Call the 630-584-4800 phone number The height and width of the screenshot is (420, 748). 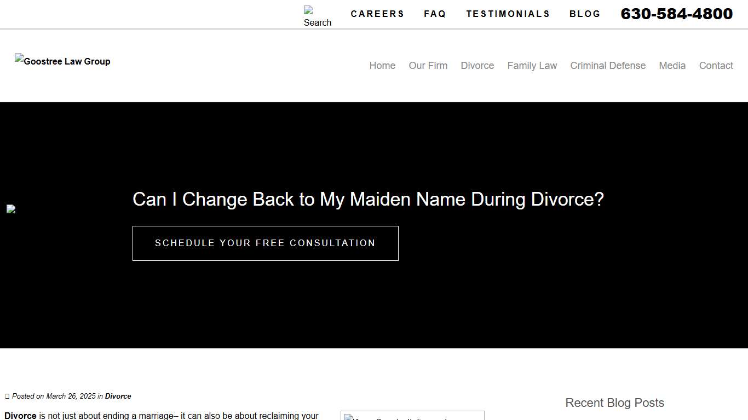(676, 14)
